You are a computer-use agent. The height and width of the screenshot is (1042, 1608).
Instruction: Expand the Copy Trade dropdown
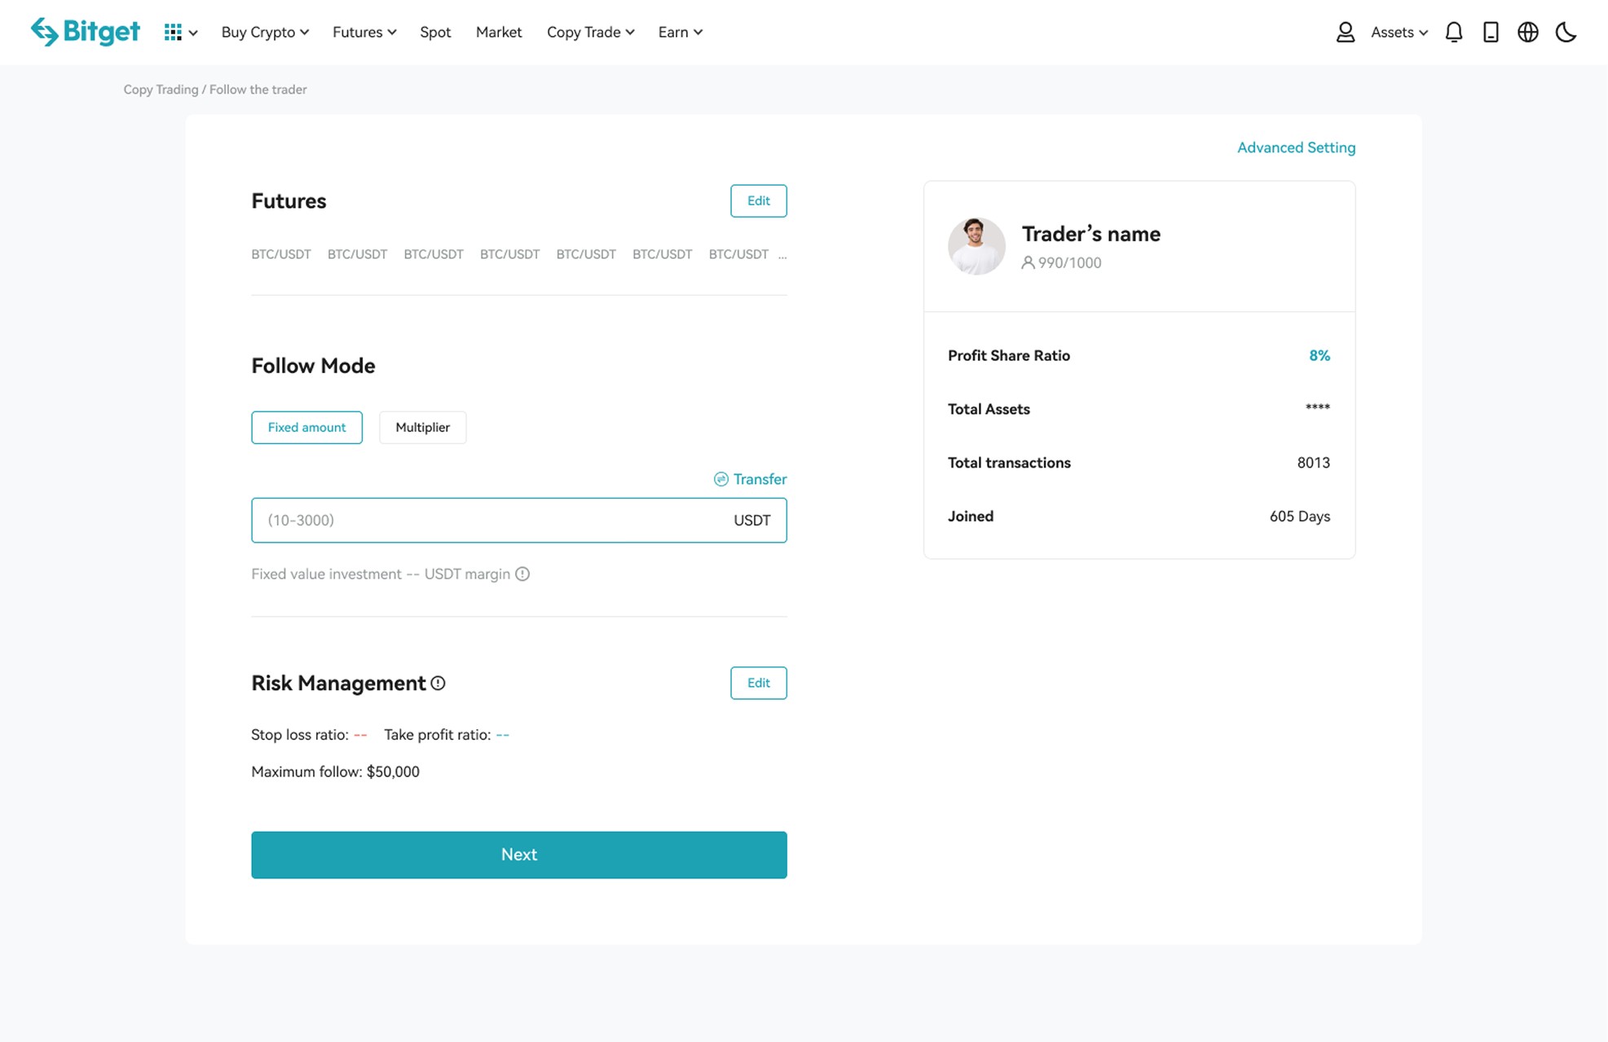click(590, 33)
